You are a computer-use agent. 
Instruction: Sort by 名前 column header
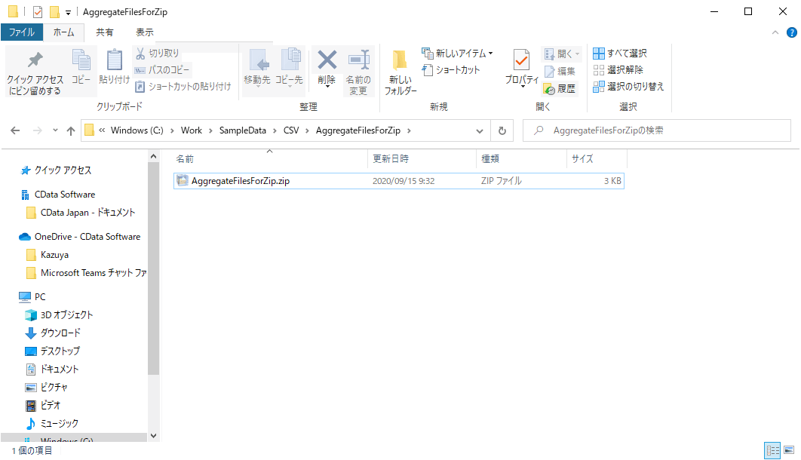270,159
